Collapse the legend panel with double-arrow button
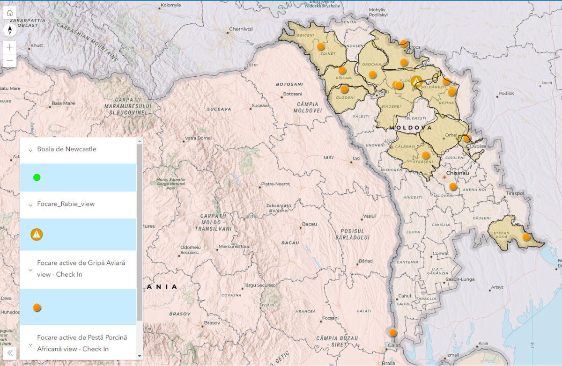Viewport: 562px width, 366px height. click(10, 352)
